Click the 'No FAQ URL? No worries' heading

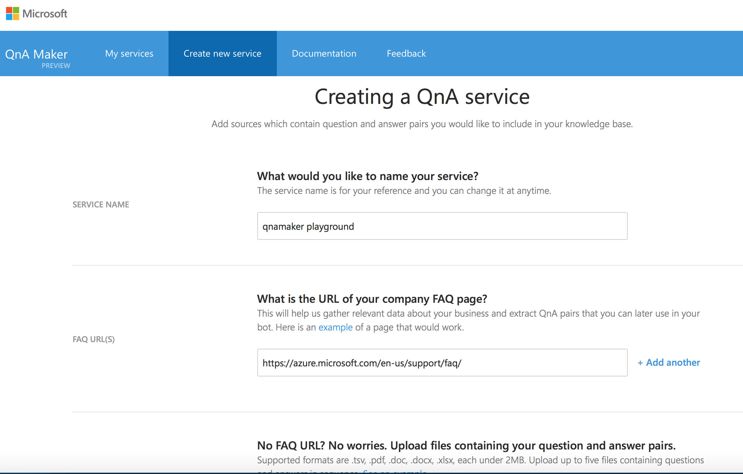tap(466, 445)
